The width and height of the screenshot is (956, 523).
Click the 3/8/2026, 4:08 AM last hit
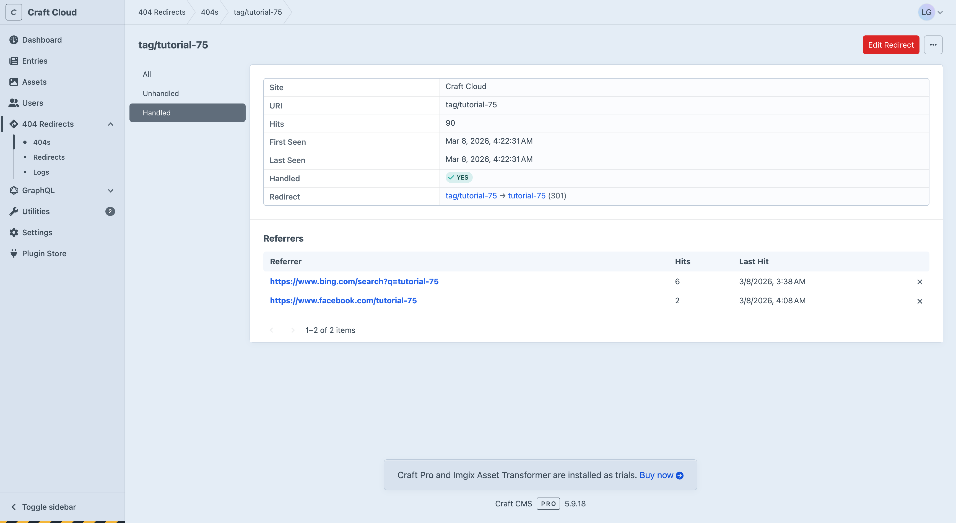click(x=772, y=301)
